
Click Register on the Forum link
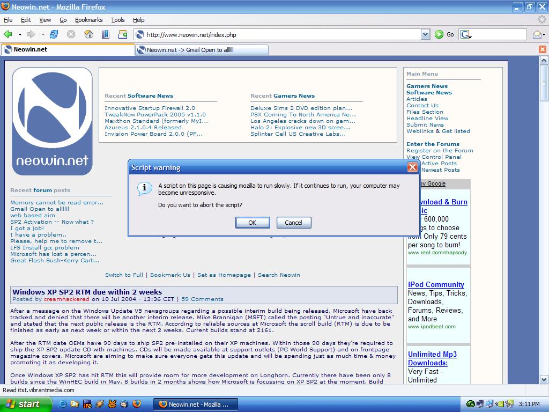440,150
